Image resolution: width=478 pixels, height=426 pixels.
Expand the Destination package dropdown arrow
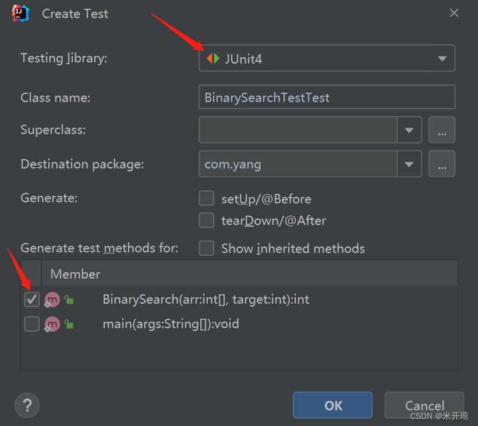(x=409, y=164)
